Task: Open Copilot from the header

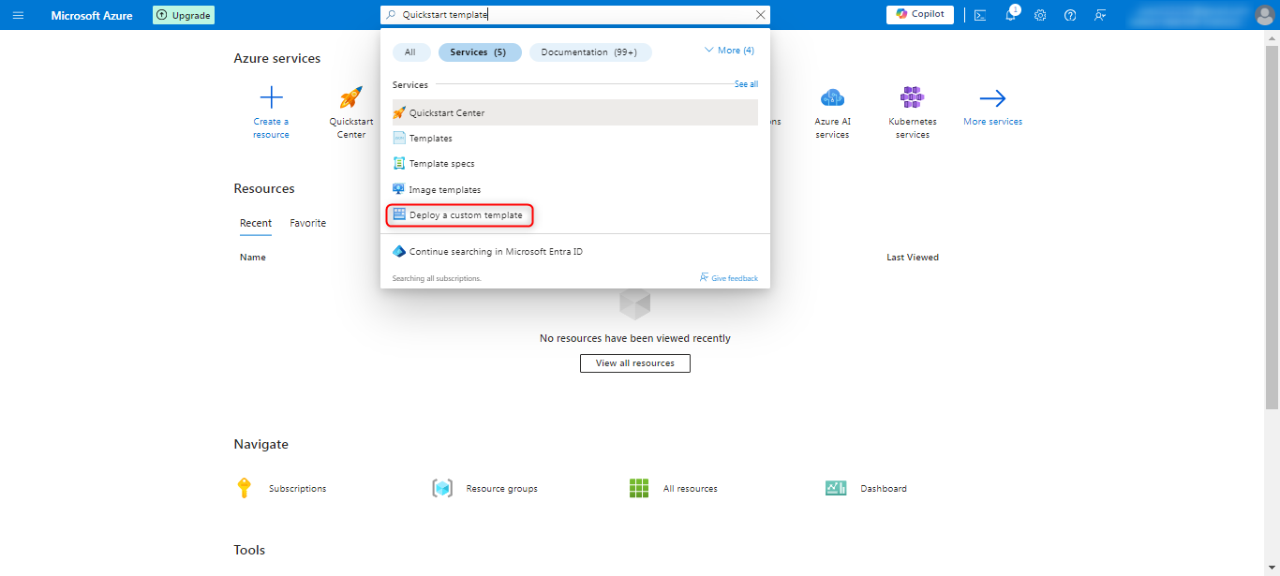Action: 920,14
